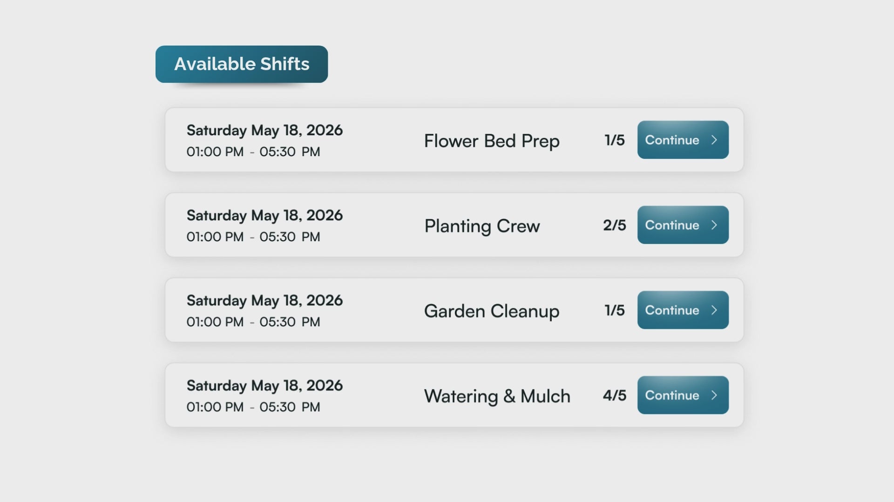Click the Watering & Mulch shift title
Screen dimensions: 894x502
[x=497, y=396]
